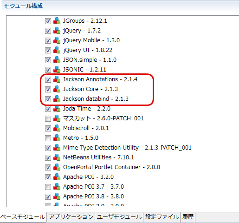239x223 pixels.
Task: Select the Joda-Time - 2.2.0 label
Action: (87, 109)
